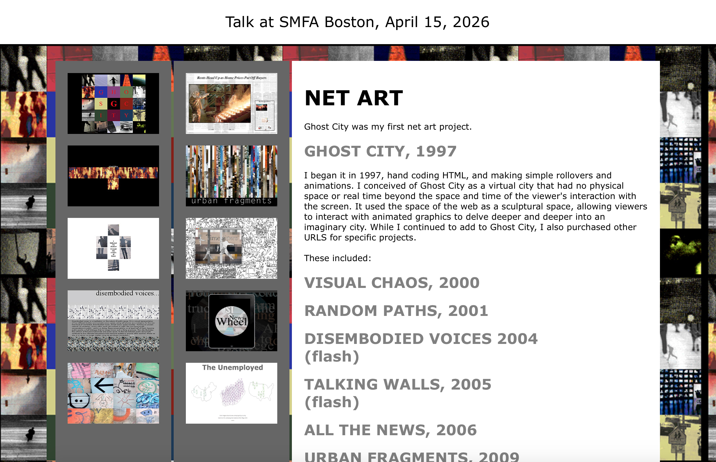Open the shadow cross-shaped photo thumbnail
Viewport: 716px width, 462px height.
[113, 248]
